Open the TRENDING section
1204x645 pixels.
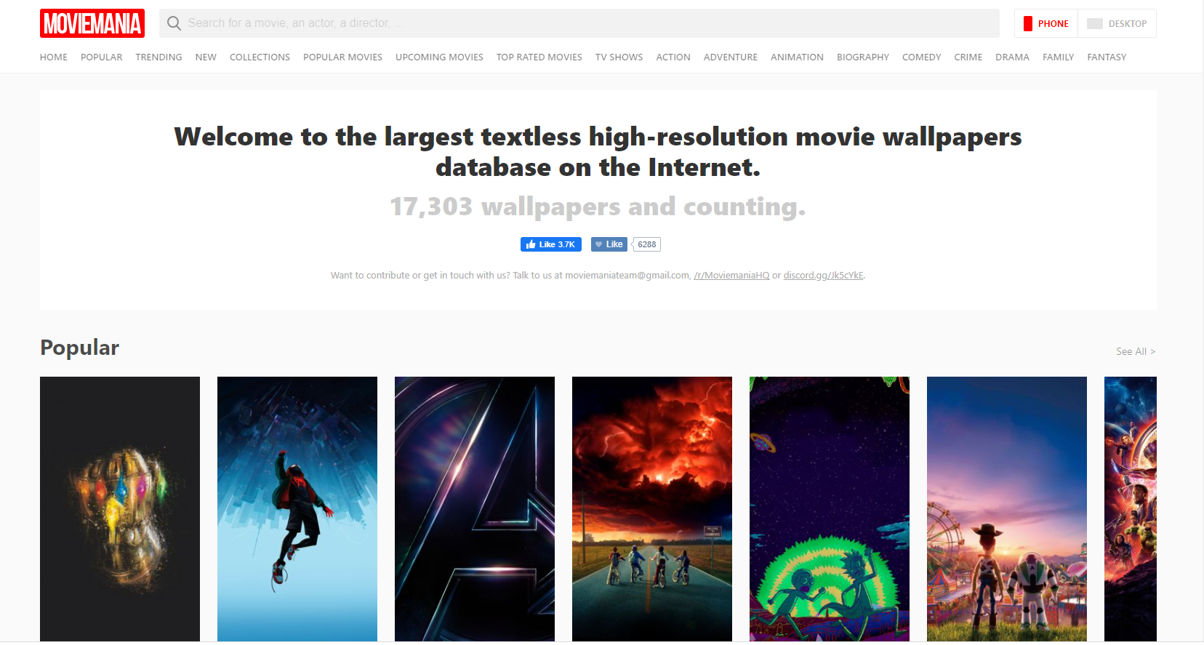click(x=158, y=57)
